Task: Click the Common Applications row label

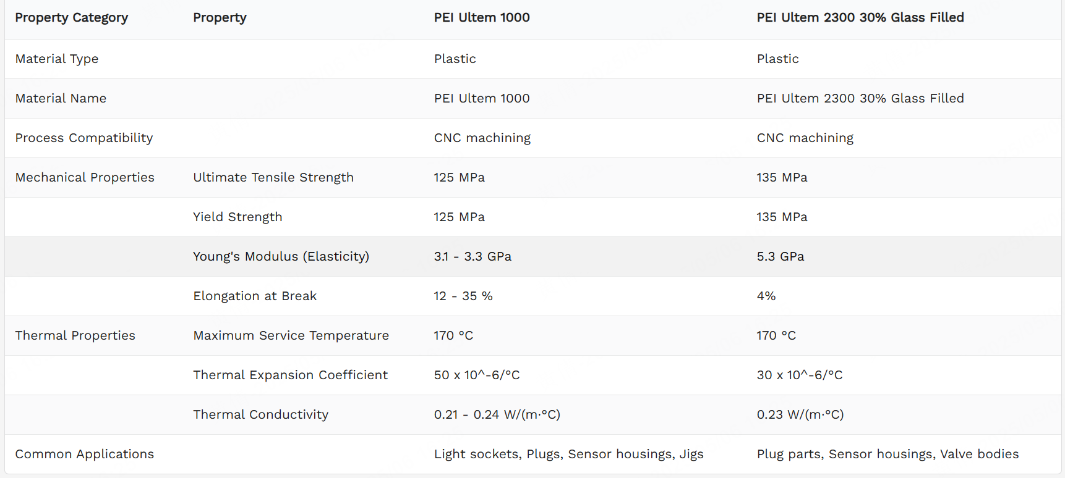Action: (x=85, y=455)
